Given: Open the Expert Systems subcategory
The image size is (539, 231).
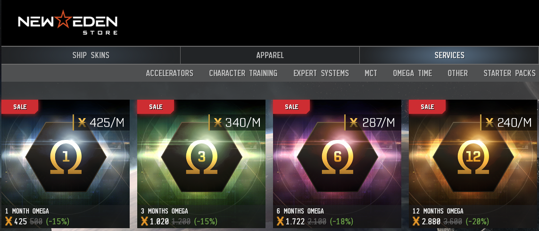Looking at the screenshot, I should tap(321, 73).
